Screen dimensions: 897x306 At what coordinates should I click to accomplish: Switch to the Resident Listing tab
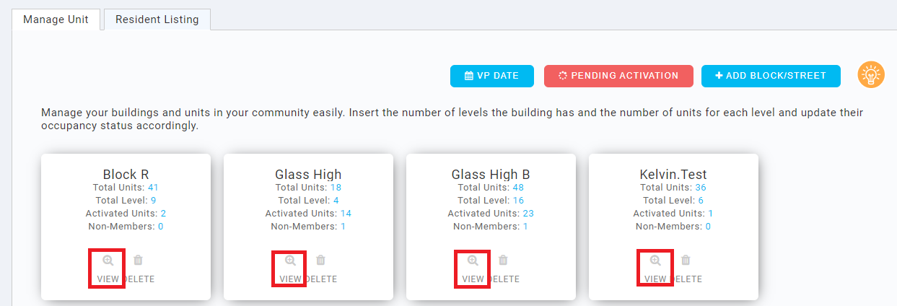pyautogui.click(x=157, y=19)
